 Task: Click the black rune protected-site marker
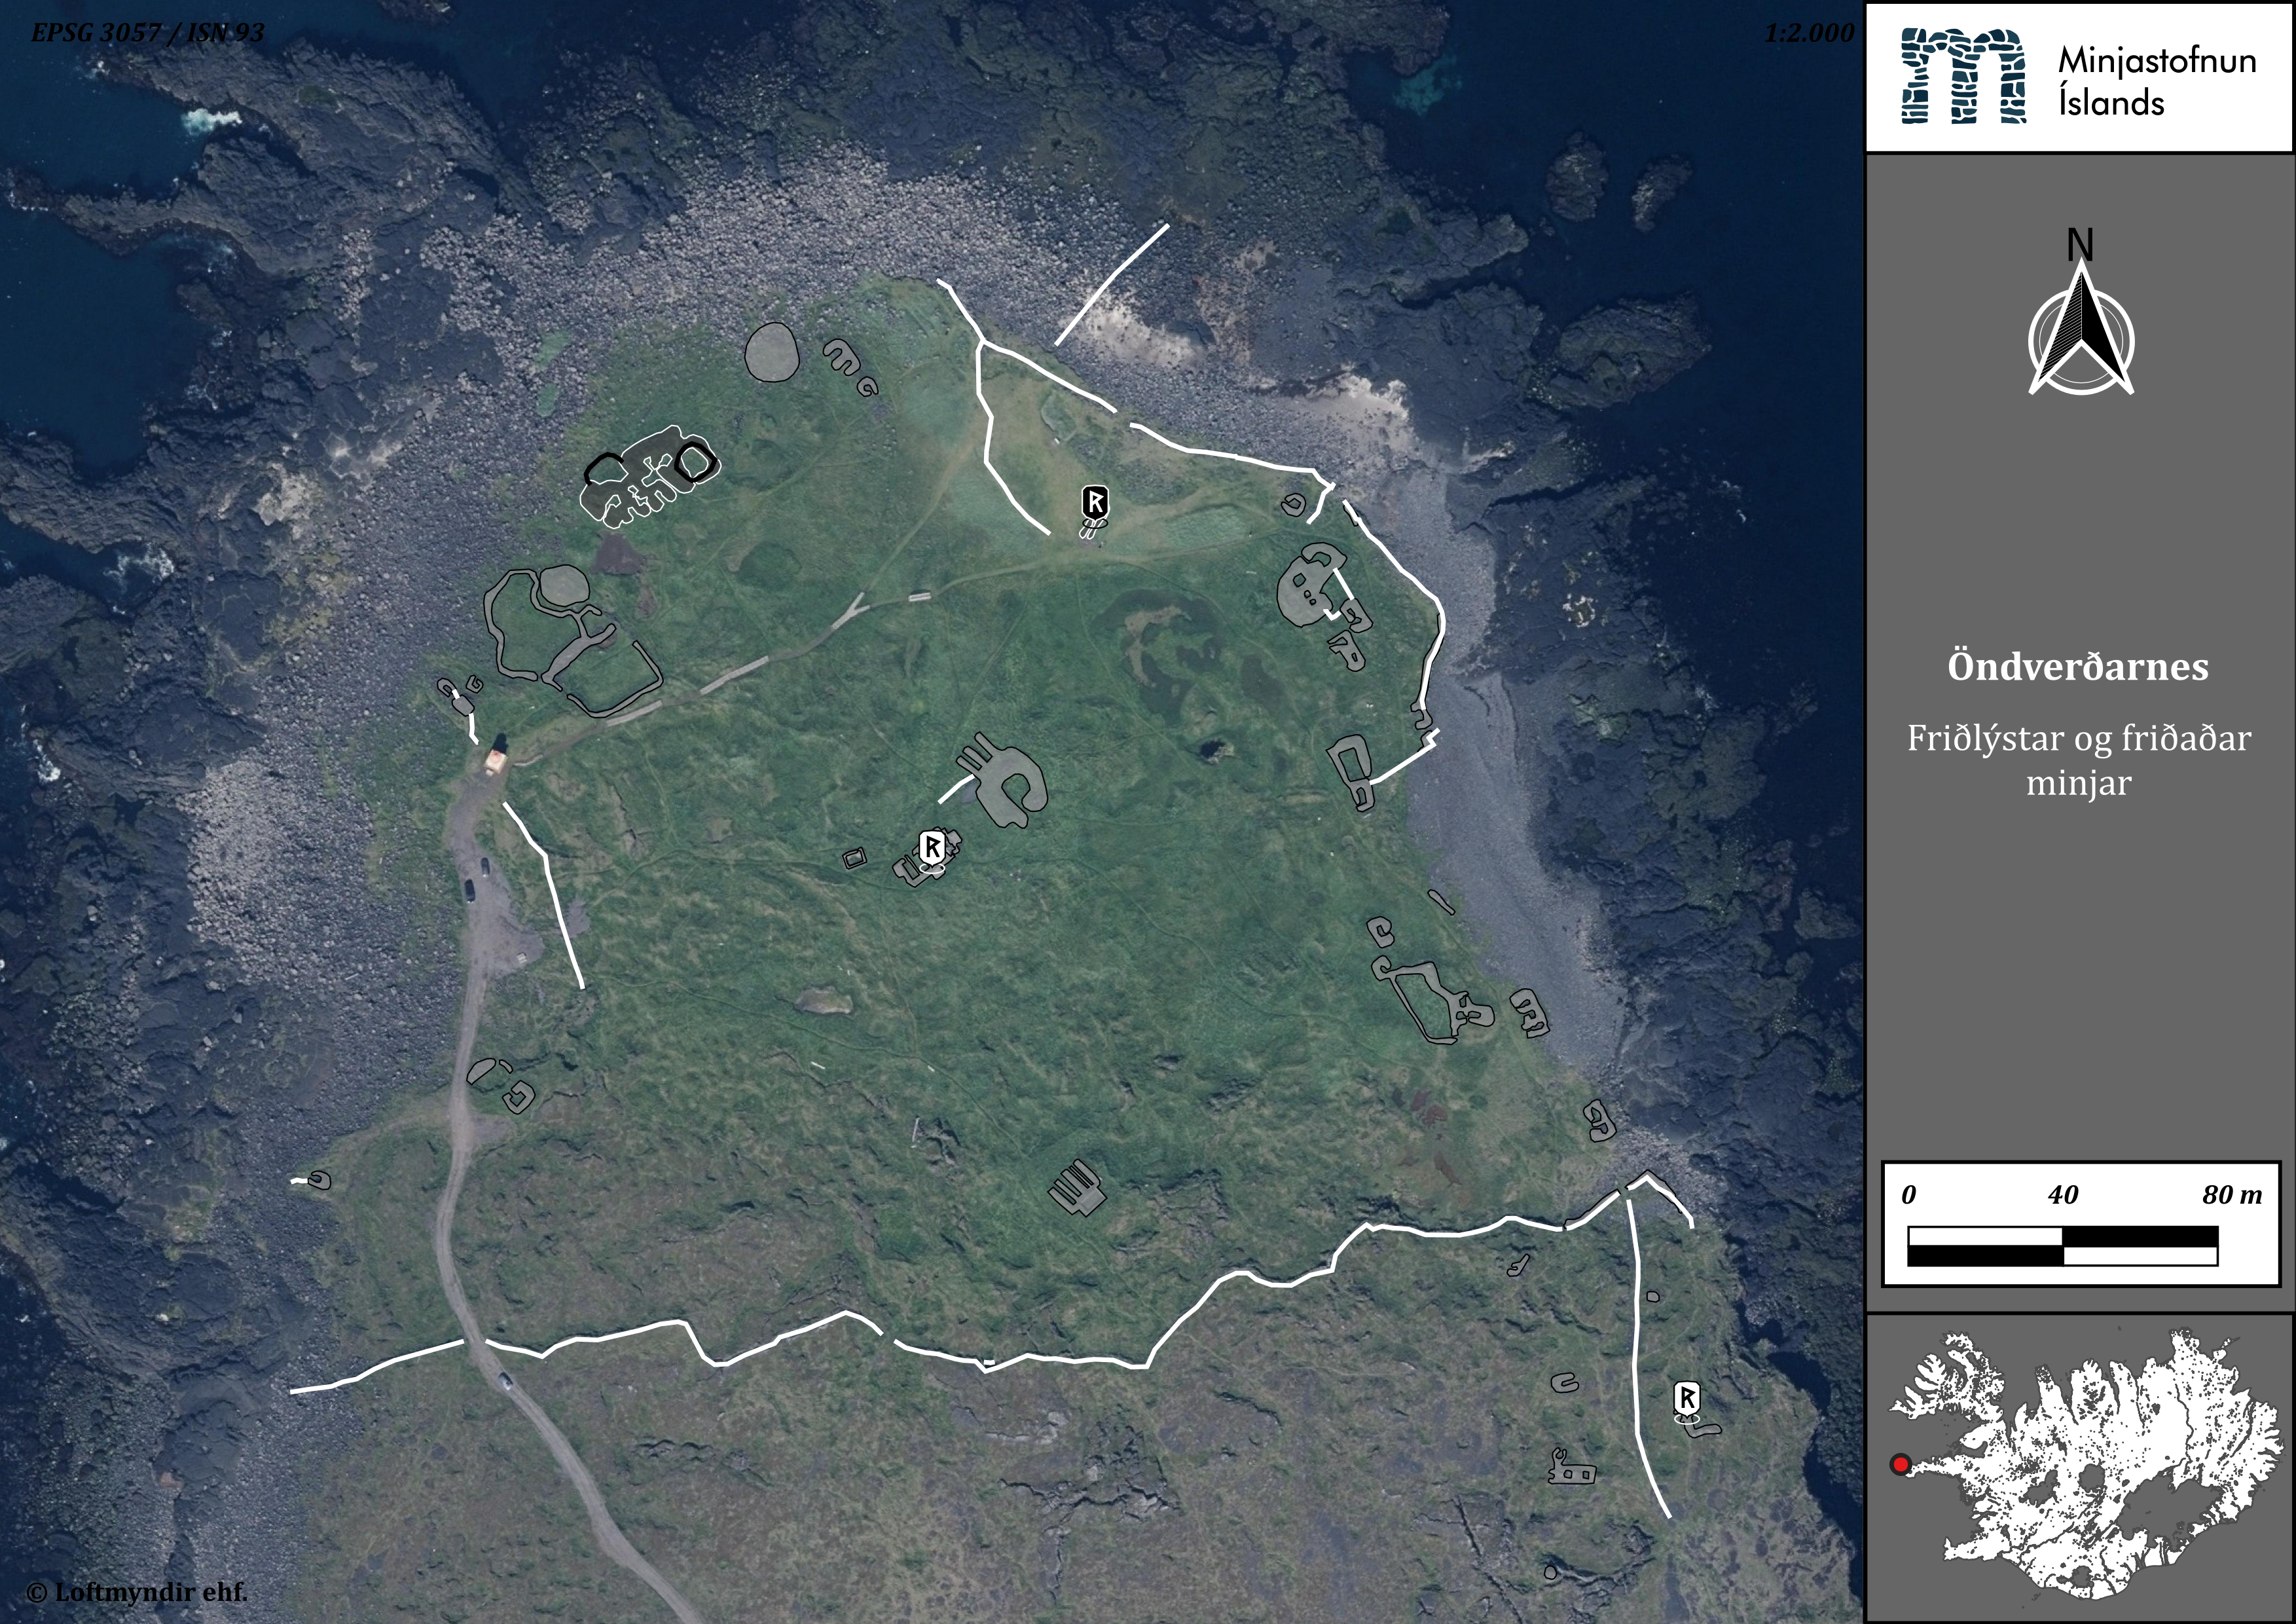(1095, 501)
